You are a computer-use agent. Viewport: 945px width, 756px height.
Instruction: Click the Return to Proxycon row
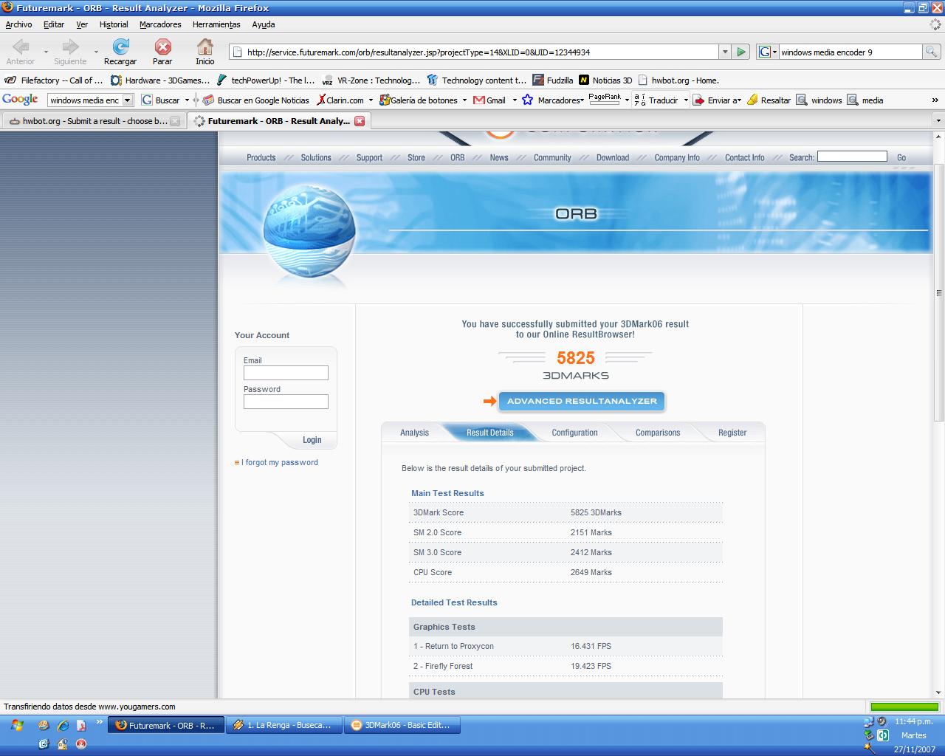pos(566,646)
